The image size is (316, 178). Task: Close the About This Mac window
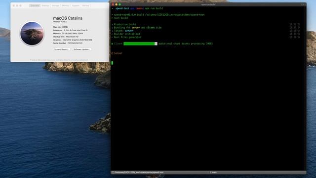click(14, 5)
